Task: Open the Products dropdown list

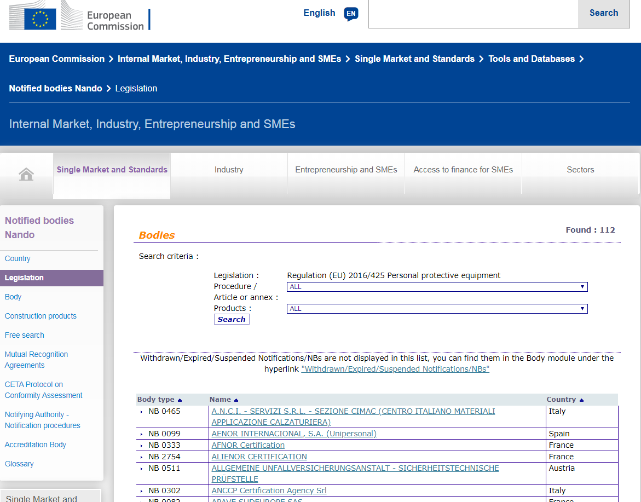Action: [437, 309]
